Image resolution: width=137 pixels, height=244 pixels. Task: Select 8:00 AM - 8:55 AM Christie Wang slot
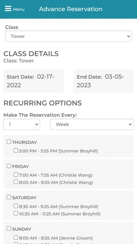[16, 182]
